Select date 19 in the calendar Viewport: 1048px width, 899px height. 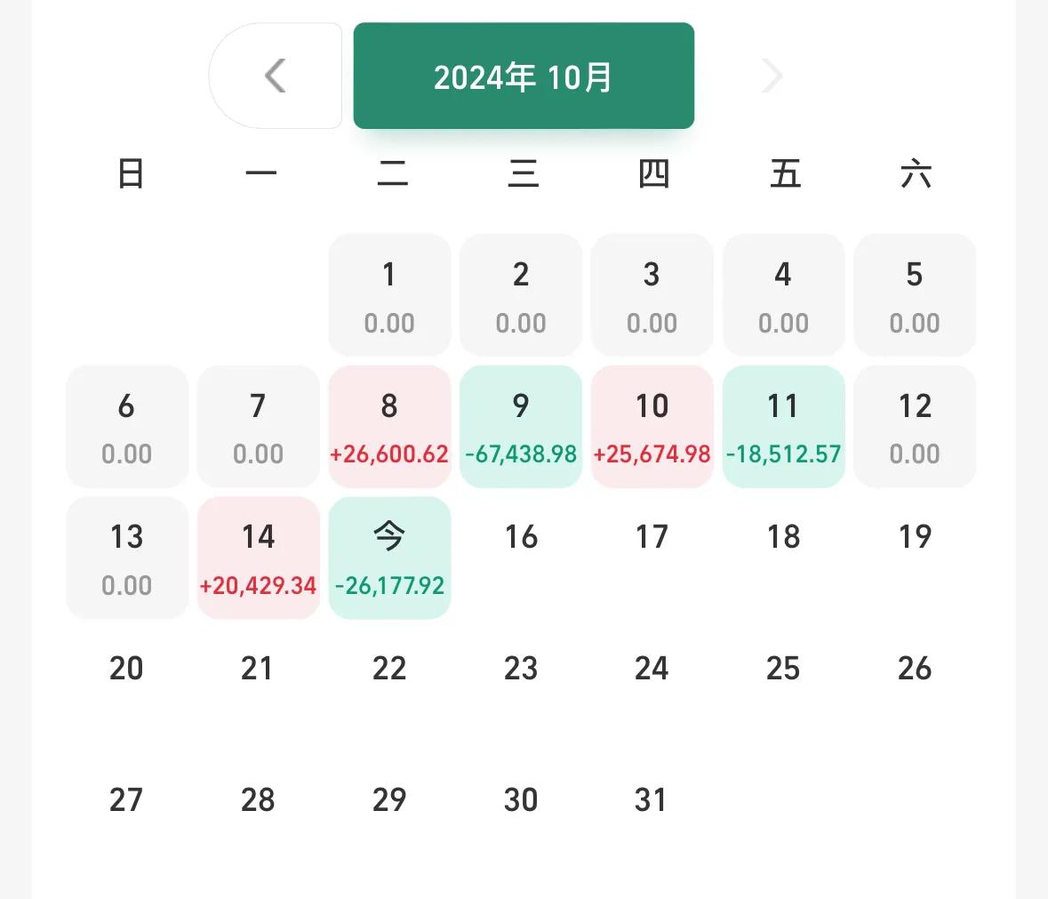914,537
